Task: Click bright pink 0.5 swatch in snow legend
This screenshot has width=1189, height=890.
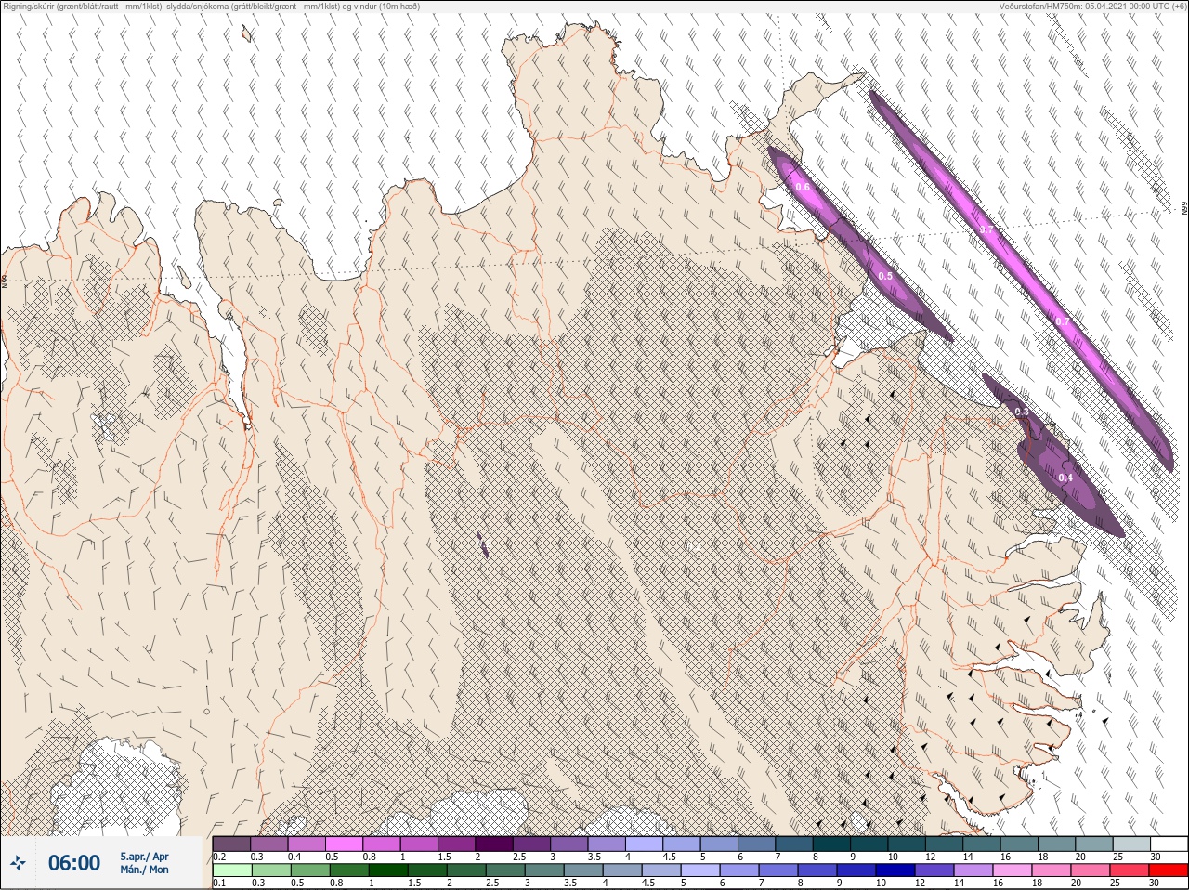Action: pos(344,844)
